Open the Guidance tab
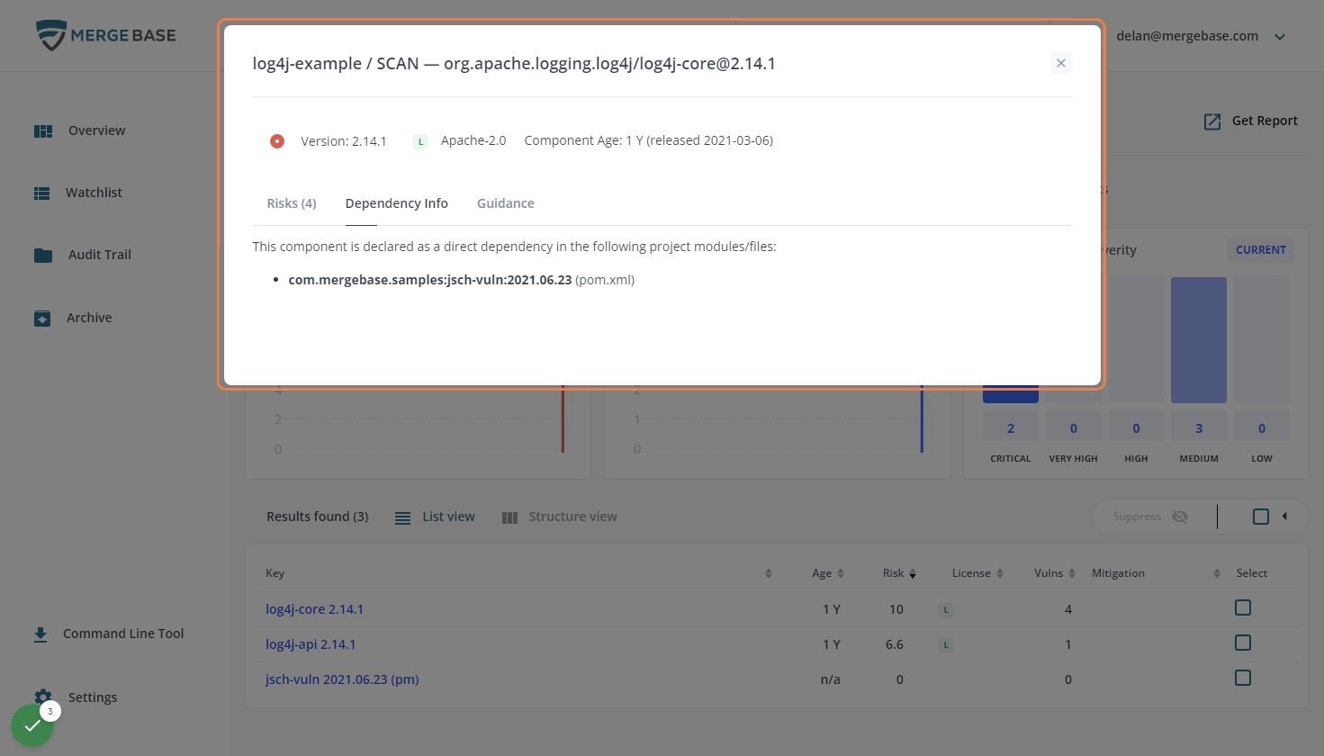 click(x=506, y=203)
